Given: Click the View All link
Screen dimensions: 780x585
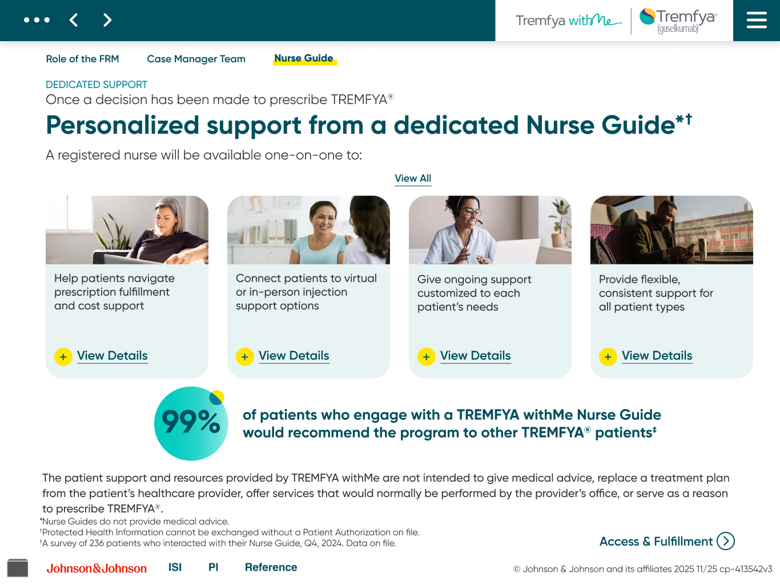Looking at the screenshot, I should (x=413, y=179).
